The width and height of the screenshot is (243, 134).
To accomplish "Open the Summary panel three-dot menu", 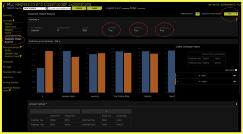I will pyautogui.click(x=236, y=20).
